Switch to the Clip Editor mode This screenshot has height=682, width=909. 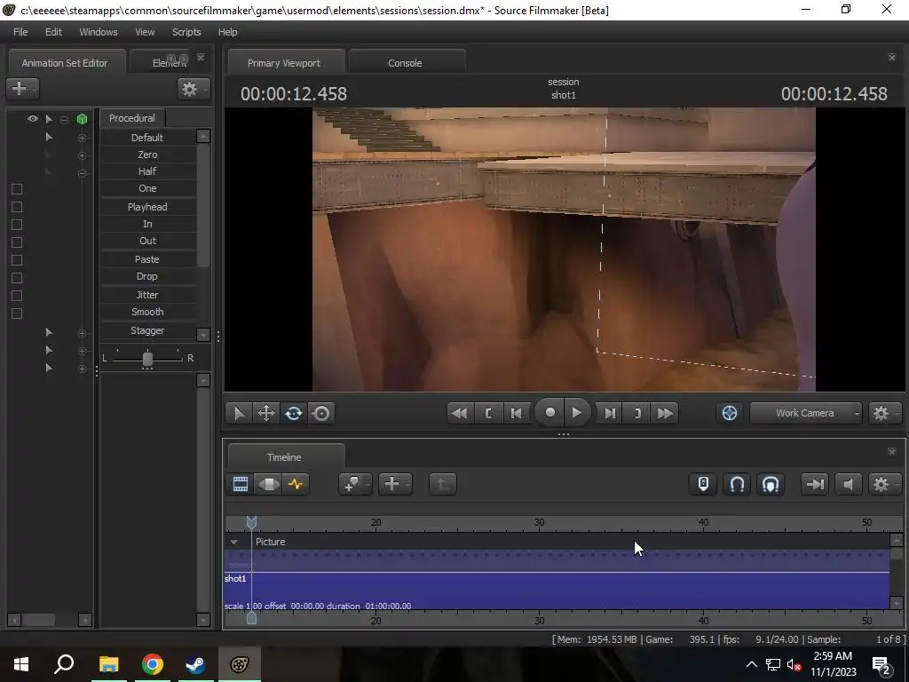point(240,484)
